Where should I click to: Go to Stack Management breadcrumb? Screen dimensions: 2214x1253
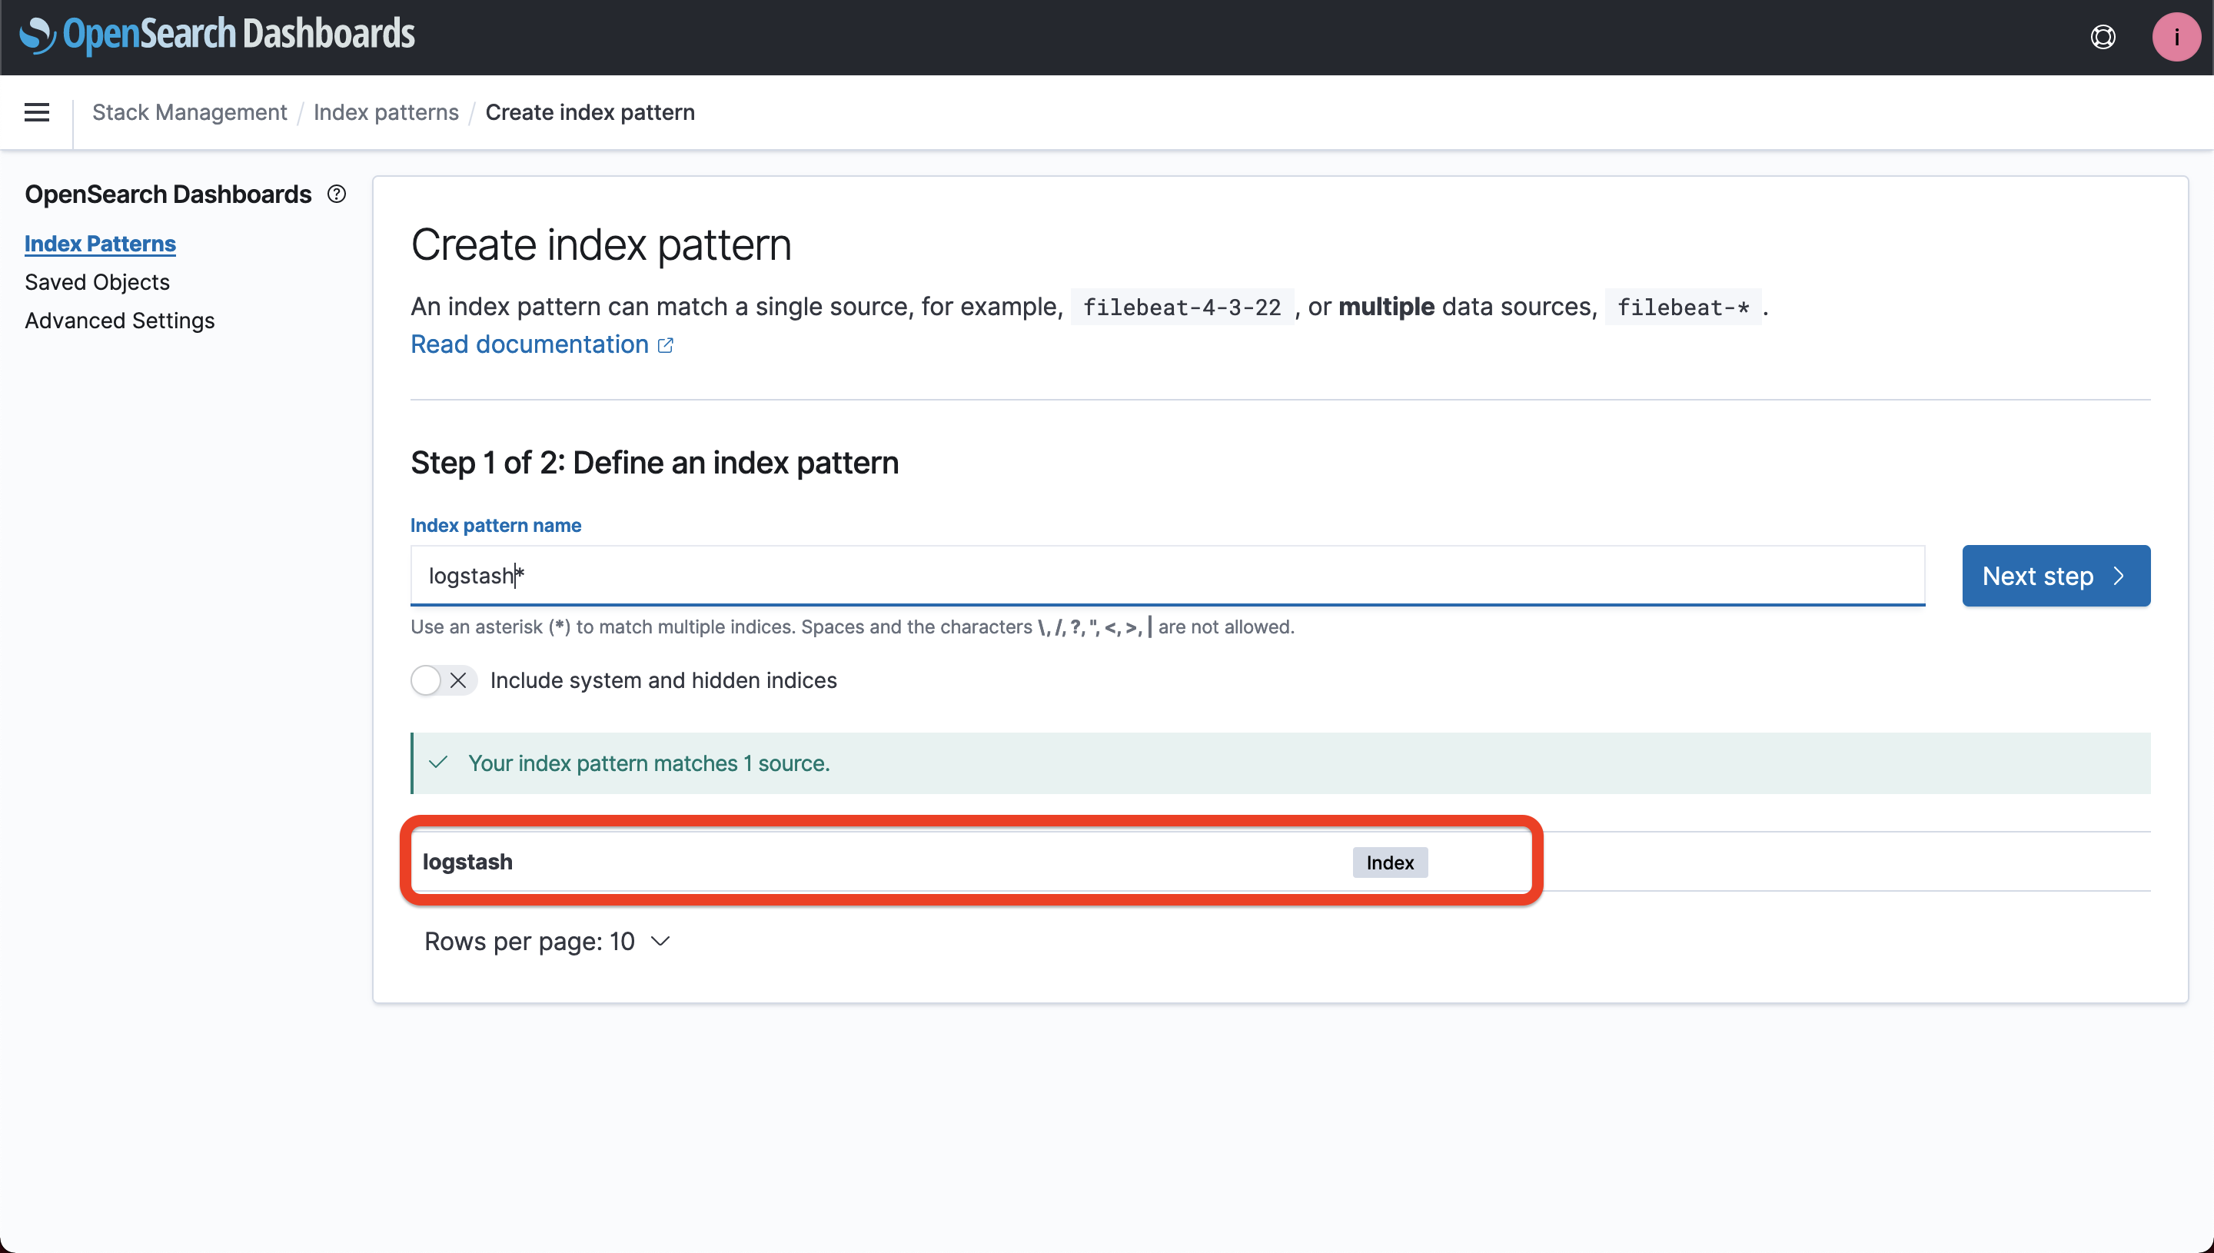tap(189, 112)
